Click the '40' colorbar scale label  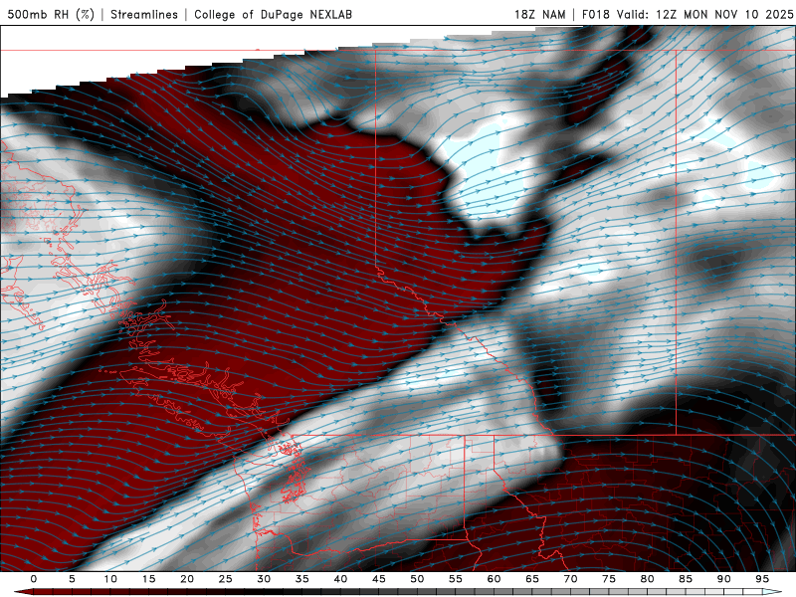click(340, 579)
